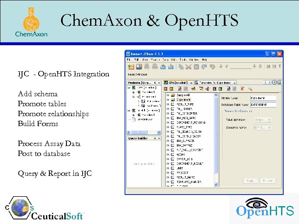Open the Edit menu

(x=136, y=60)
